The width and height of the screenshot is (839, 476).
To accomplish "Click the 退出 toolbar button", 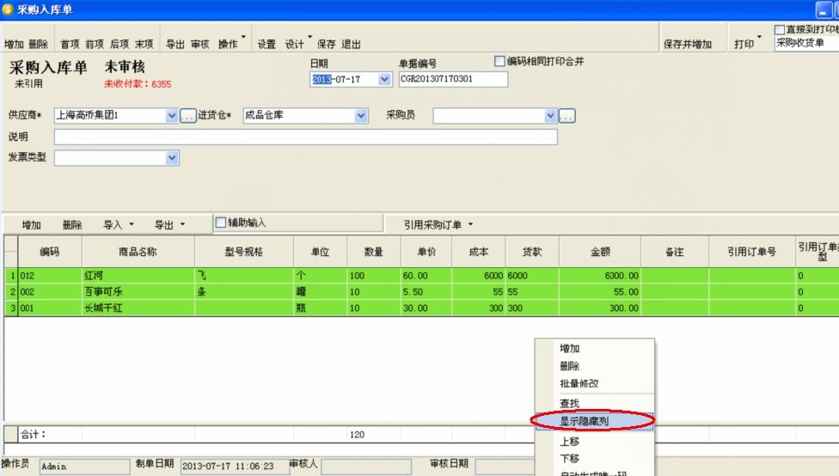I will click(351, 44).
